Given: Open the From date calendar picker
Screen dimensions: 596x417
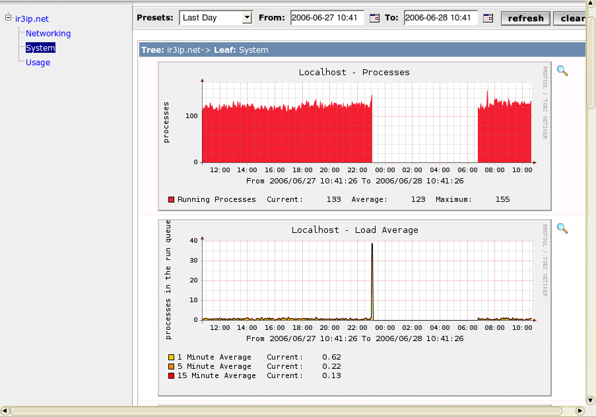Looking at the screenshot, I should [x=374, y=18].
